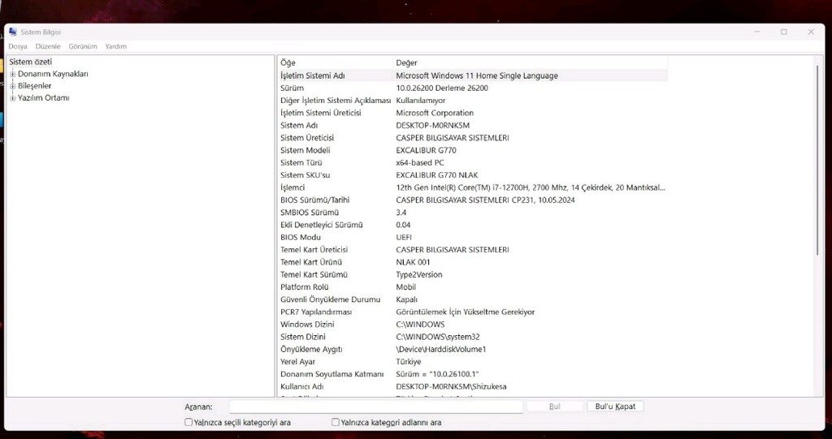Select the Mobil value
832x439 pixels.
[406, 286]
